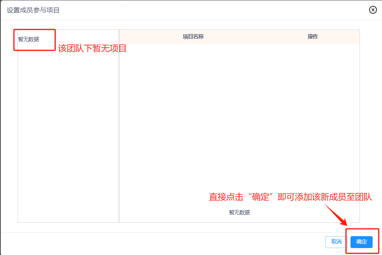The image size is (382, 255).
Task: Click 暂无数据 text in left panel
Action: tap(29, 39)
